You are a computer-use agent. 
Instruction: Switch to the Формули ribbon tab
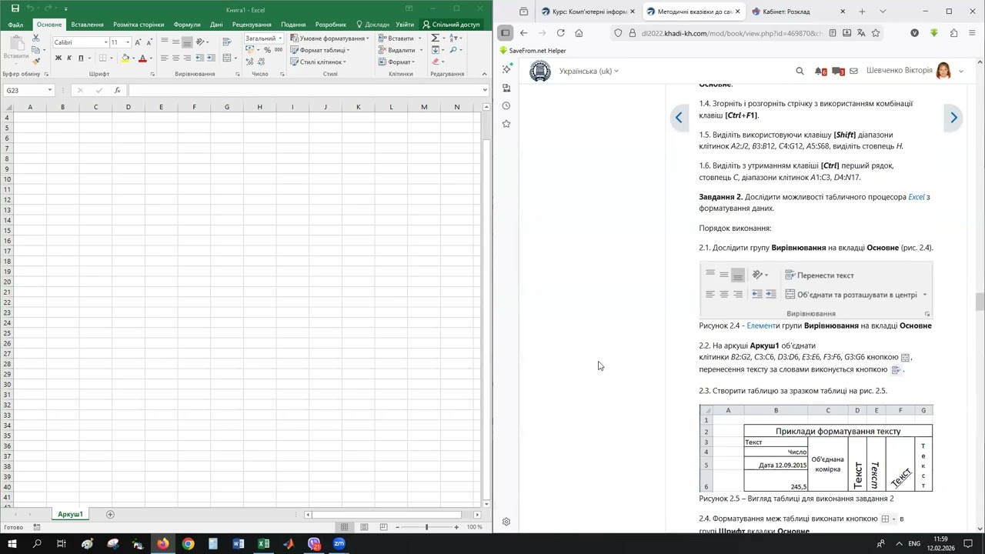click(187, 25)
